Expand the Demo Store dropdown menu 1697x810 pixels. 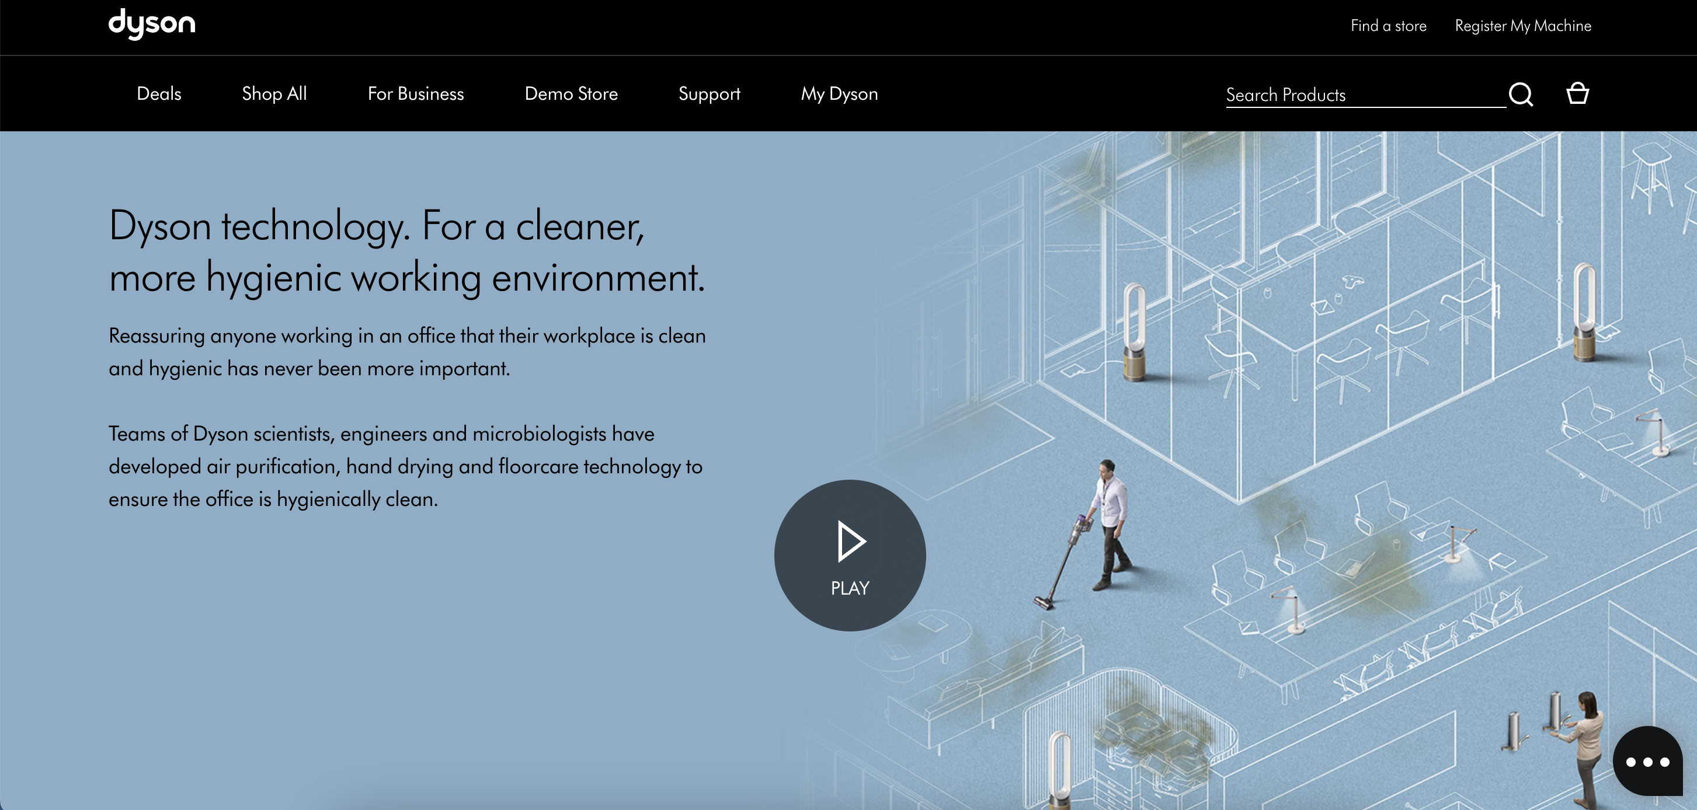[x=571, y=94]
